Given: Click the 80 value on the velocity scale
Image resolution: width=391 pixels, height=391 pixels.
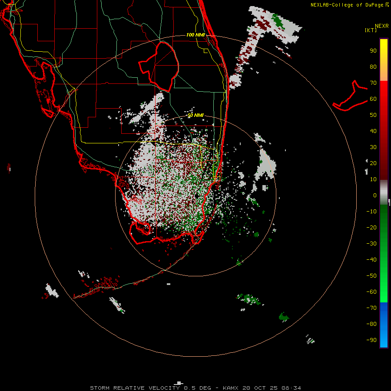Looking at the screenshot, I should point(373,67).
